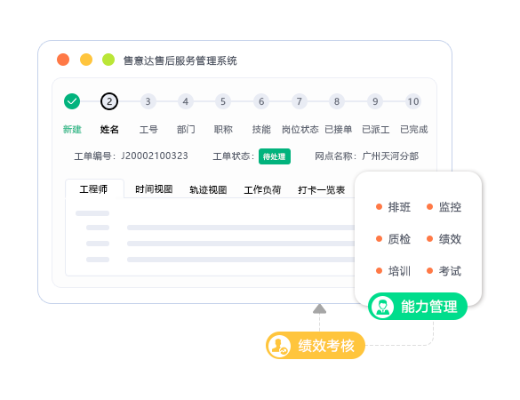Click the green checkmark step 新建

(x=72, y=101)
